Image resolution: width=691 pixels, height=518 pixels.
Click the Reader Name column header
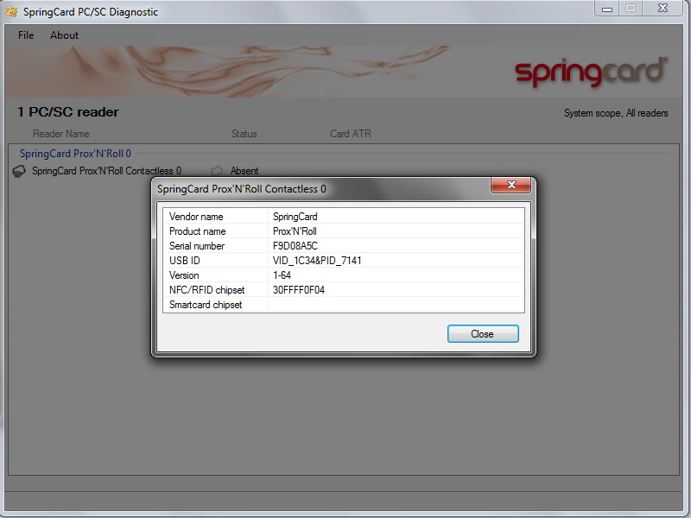[60, 134]
